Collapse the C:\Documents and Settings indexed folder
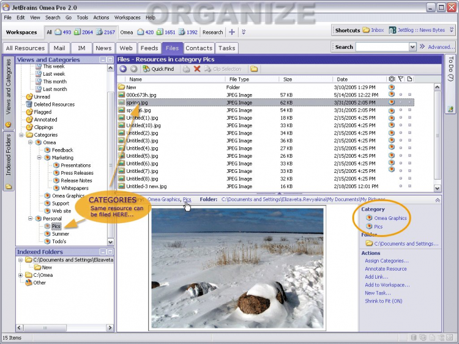 point(20,260)
